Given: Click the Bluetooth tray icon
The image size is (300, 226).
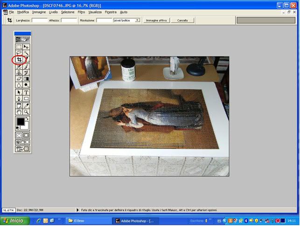Looking at the screenshot, I should 246,221.
